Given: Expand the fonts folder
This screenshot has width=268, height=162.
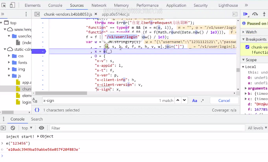Looking at the screenshot, I should pyautogui.click(x=9, y=62).
